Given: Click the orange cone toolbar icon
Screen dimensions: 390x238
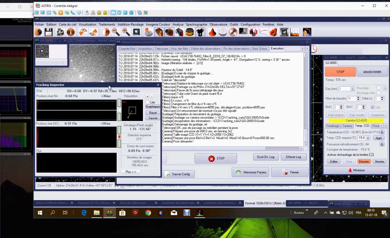Looking at the screenshot, I should (213, 32).
